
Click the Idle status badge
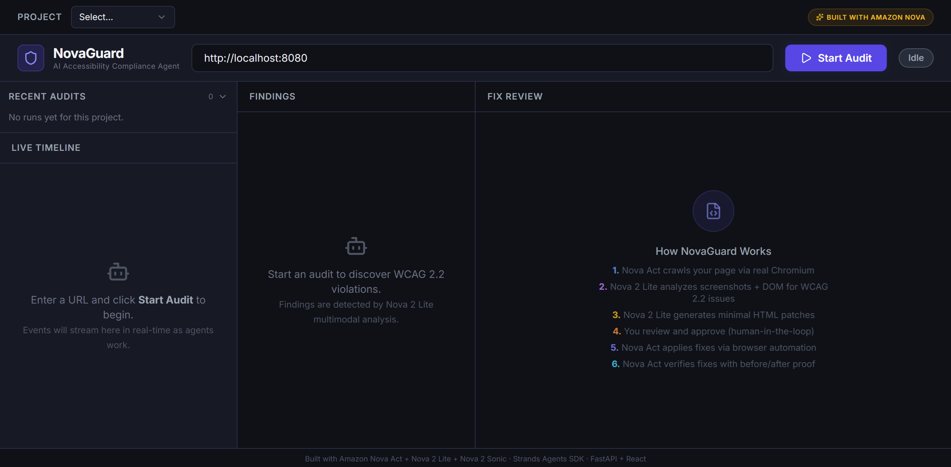coord(916,58)
